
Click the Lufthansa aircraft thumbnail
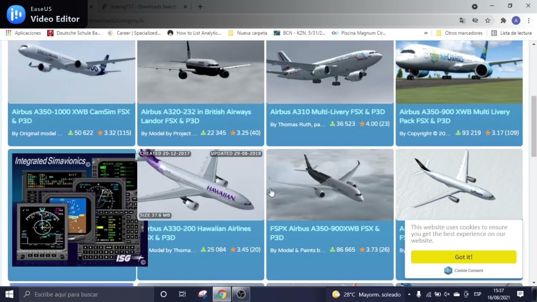[459, 185]
